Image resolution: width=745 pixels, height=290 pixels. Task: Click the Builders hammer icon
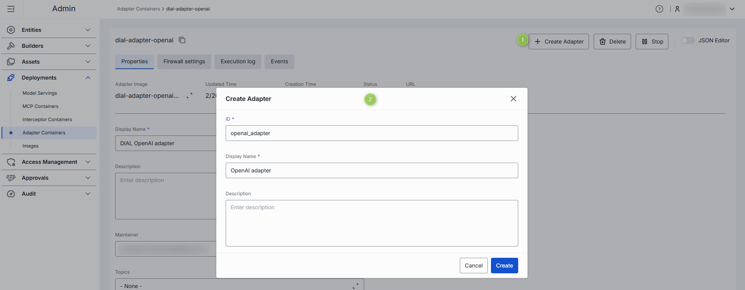click(x=11, y=46)
